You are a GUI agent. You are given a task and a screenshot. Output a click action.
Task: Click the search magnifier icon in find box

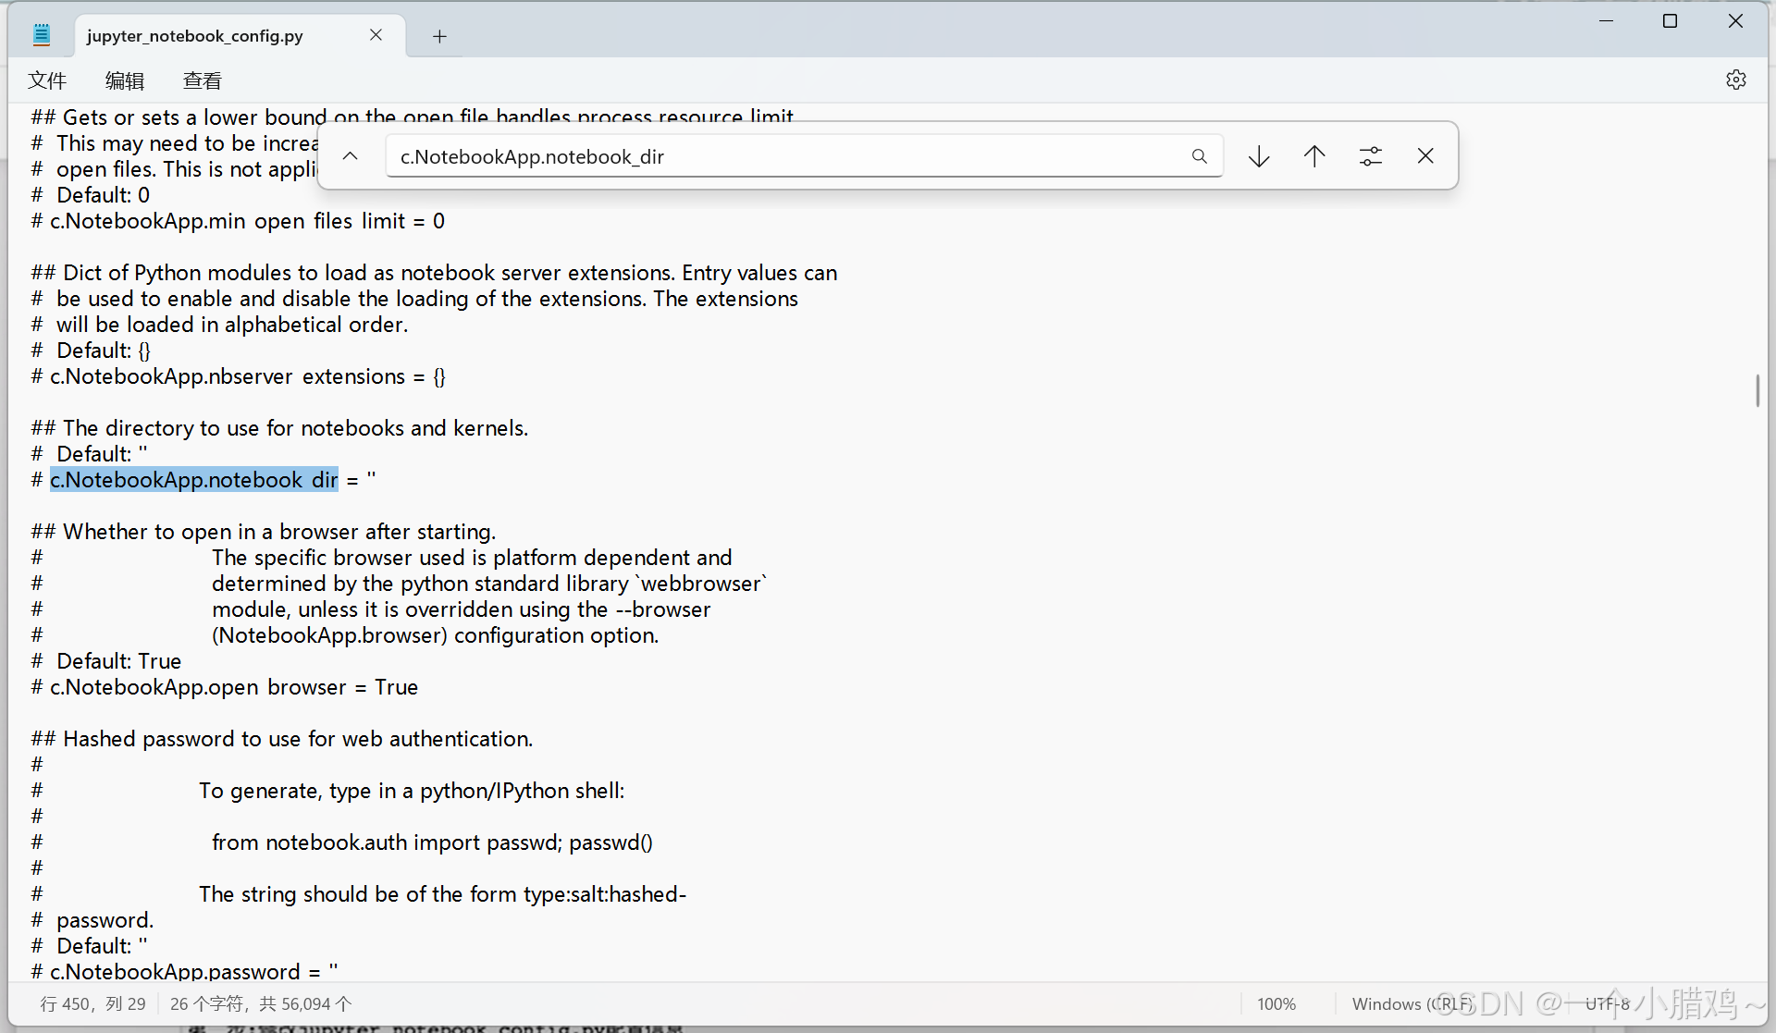(1199, 156)
